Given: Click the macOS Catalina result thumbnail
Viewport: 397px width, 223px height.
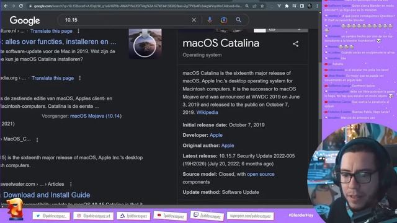Looking at the screenshot, I should tap(145, 43).
